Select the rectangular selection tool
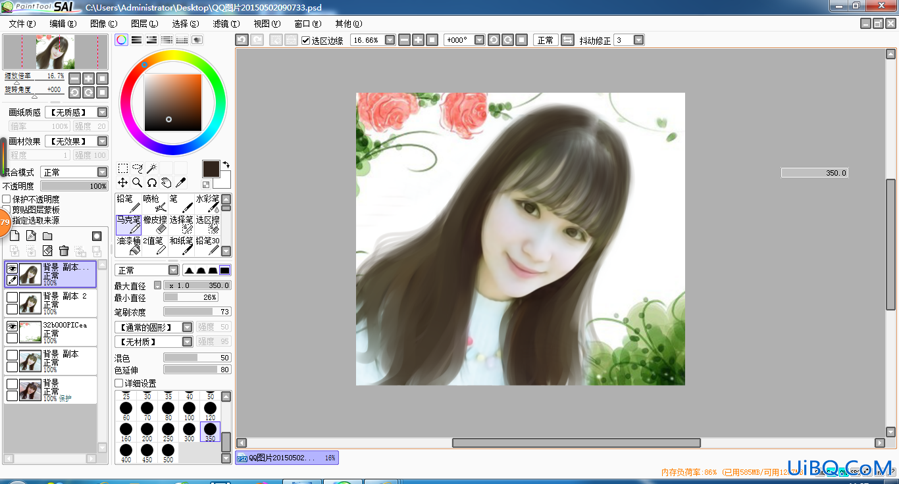 click(x=123, y=168)
